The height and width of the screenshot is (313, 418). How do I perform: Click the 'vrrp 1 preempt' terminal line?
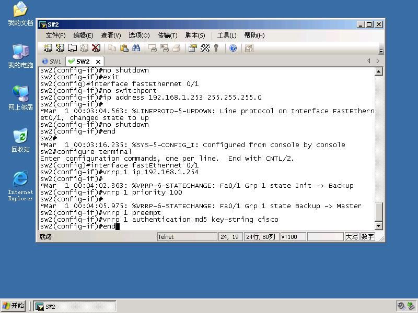click(x=100, y=213)
